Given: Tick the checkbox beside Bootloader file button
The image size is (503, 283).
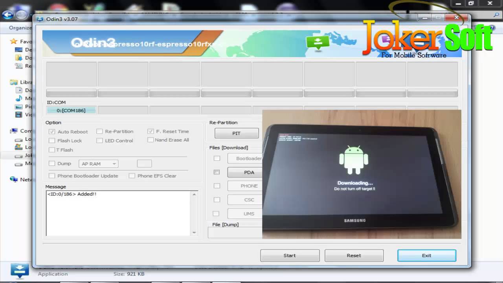Looking at the screenshot, I should pyautogui.click(x=217, y=158).
